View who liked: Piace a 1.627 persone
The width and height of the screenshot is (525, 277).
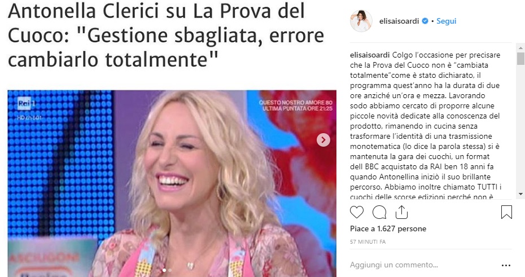[388, 229]
